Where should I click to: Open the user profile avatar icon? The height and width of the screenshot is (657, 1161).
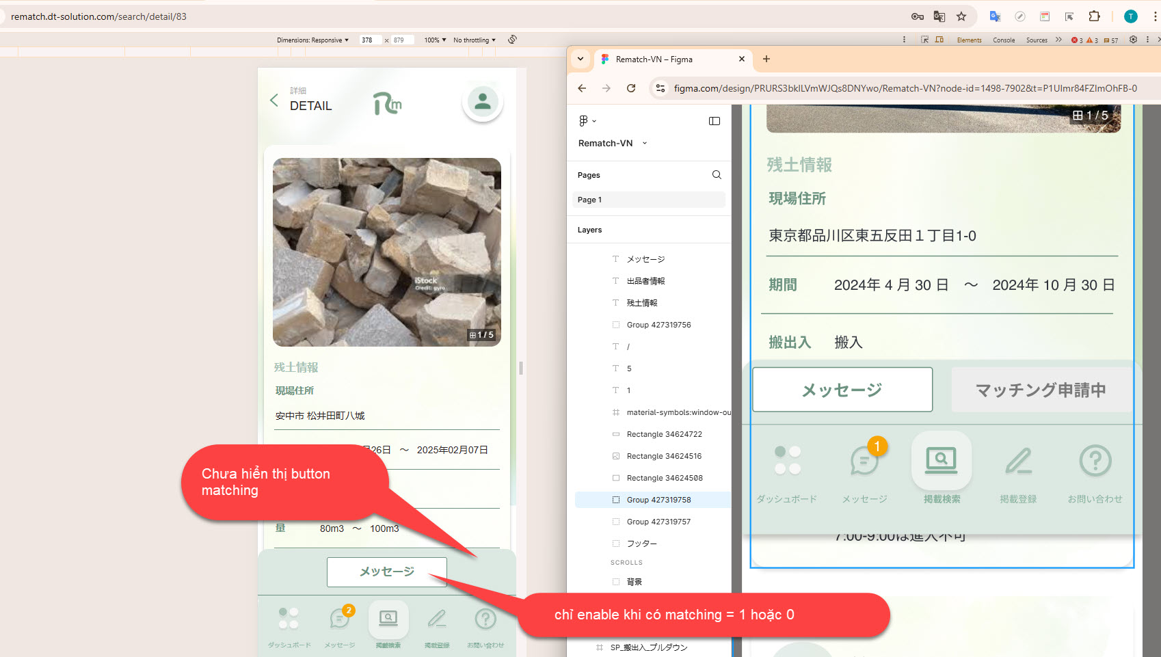tap(483, 102)
